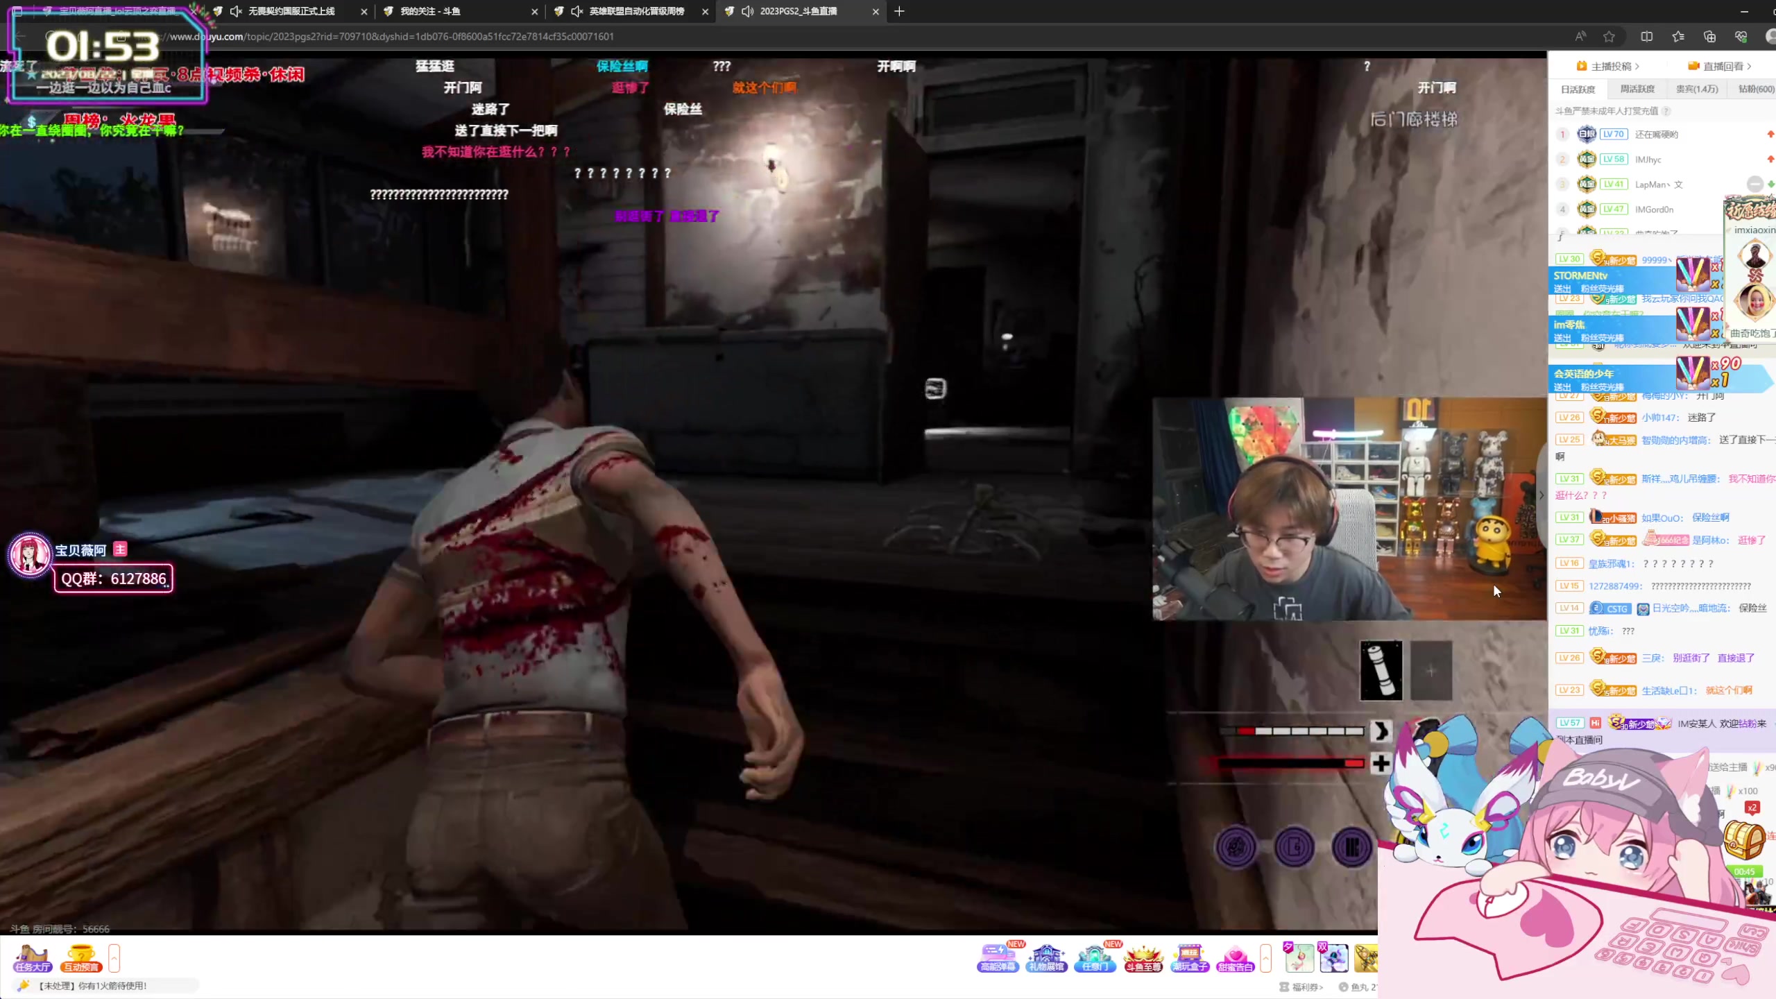Switch to 贵宾(1.4万) tab
Image resolution: width=1776 pixels, height=999 pixels.
1697,89
